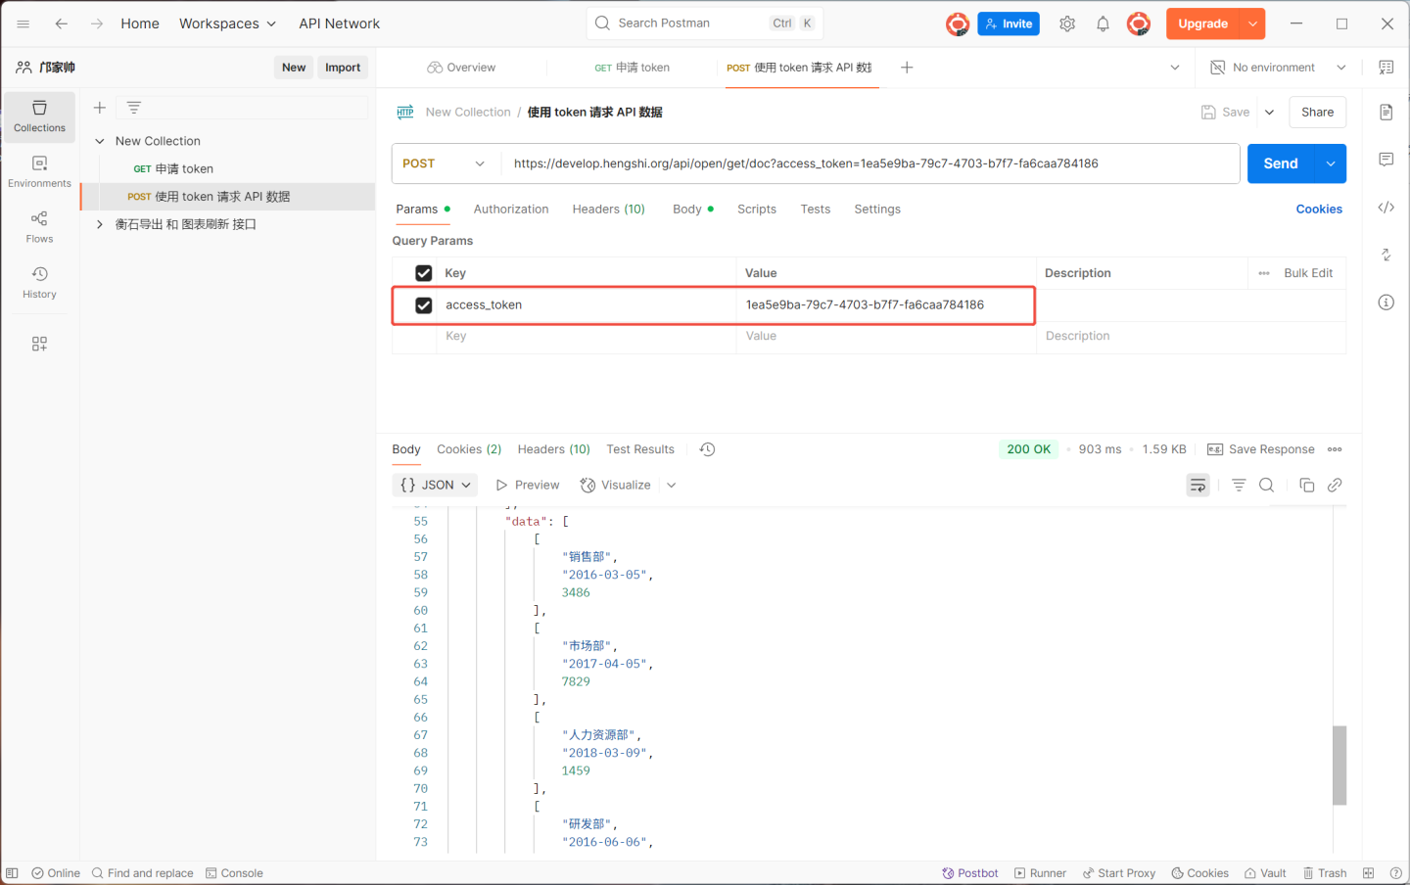Search within the response body

coord(1266,485)
